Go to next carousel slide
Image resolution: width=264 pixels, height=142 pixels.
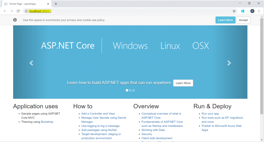229,63
